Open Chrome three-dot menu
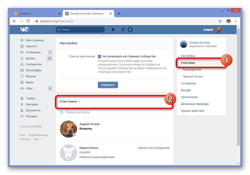 point(236,21)
